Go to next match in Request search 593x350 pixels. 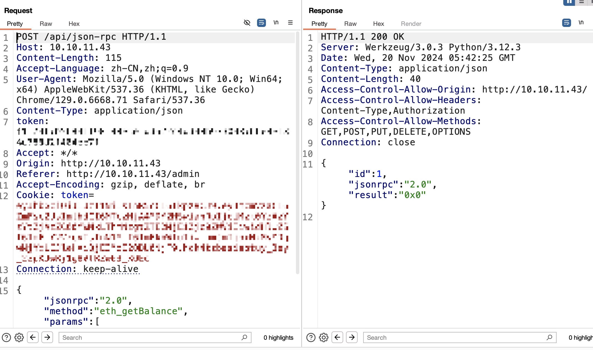(x=47, y=337)
